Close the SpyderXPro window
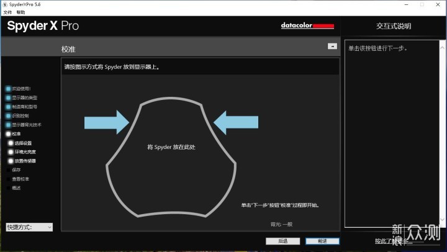 438,4
